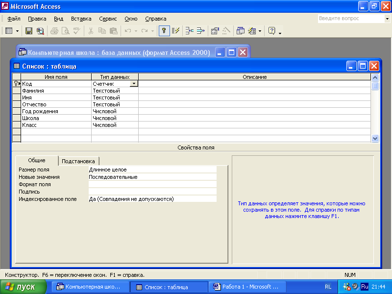392x294 pixels.
Task: Click the Redo arrow icon
Action: click(x=145, y=31)
